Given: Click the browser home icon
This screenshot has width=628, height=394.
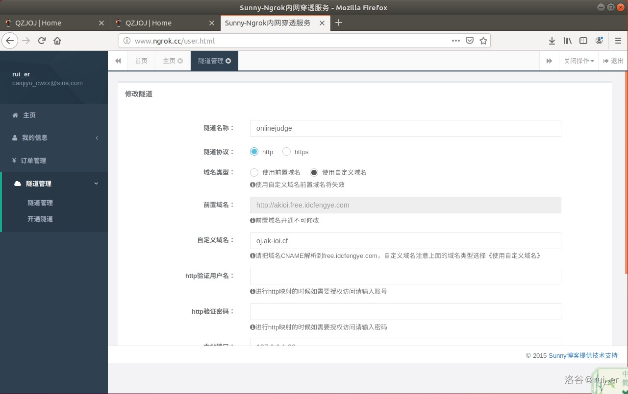Looking at the screenshot, I should pyautogui.click(x=57, y=41).
